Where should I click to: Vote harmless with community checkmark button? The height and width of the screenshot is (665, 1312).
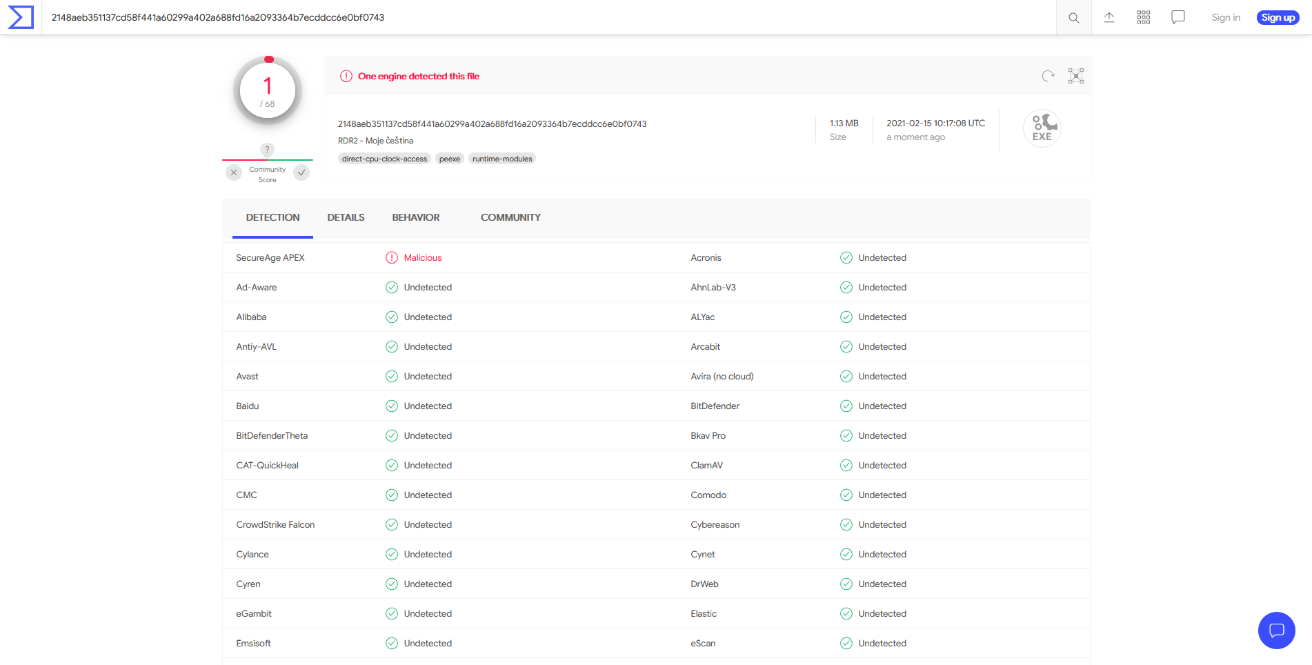click(x=301, y=172)
